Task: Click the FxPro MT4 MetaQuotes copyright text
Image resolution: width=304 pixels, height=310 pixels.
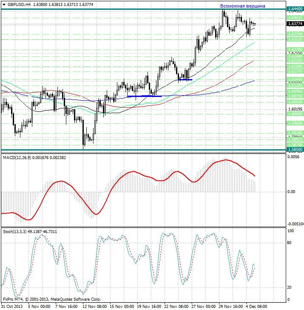Action: coord(52,299)
